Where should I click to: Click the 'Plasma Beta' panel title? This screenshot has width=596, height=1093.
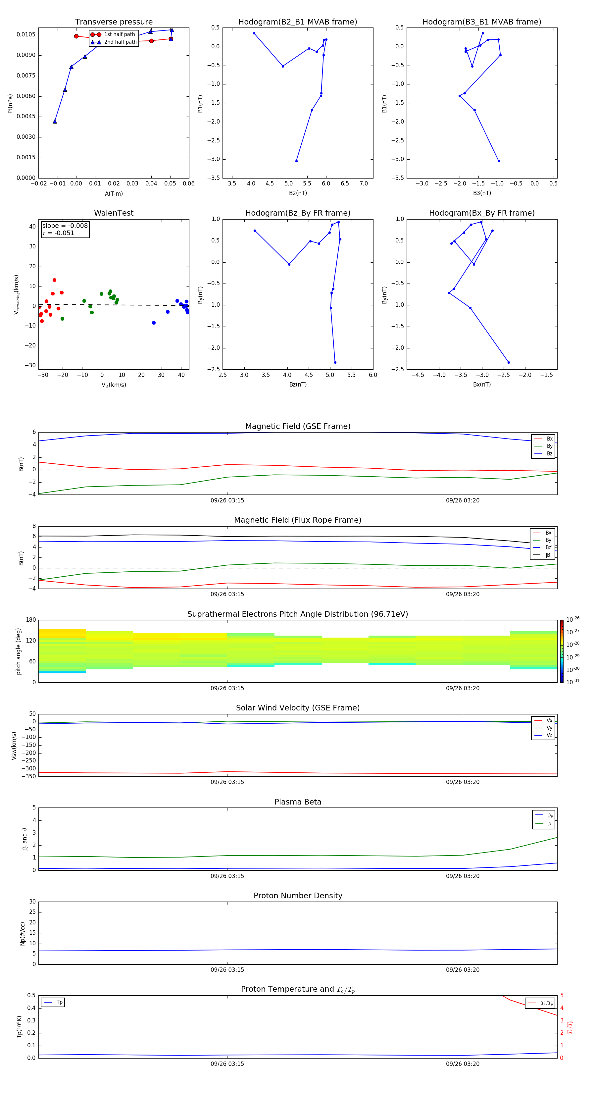tap(298, 802)
